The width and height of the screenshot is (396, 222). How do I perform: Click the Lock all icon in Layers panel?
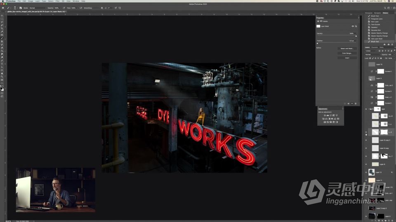pos(381,58)
